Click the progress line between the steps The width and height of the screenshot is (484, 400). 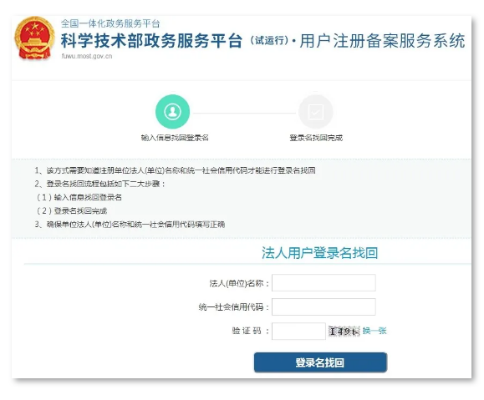(x=244, y=113)
